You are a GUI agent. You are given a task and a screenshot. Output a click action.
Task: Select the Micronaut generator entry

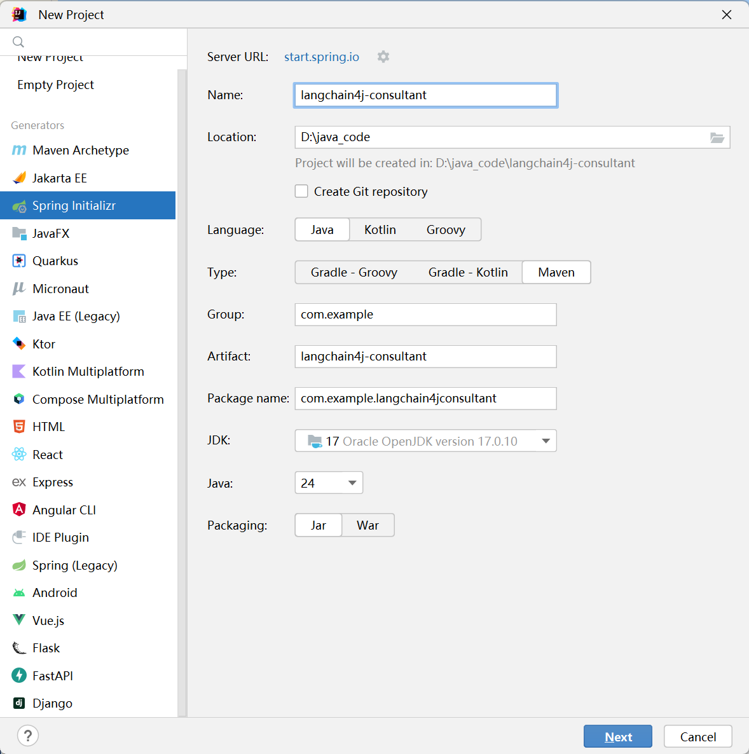pos(88,289)
